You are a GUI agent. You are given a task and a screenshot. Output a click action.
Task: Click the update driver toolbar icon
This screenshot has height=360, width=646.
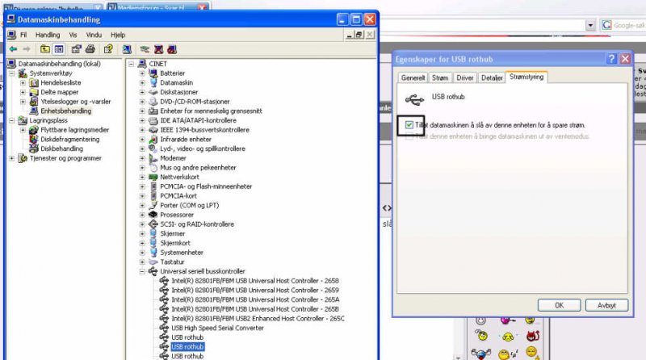coord(145,49)
